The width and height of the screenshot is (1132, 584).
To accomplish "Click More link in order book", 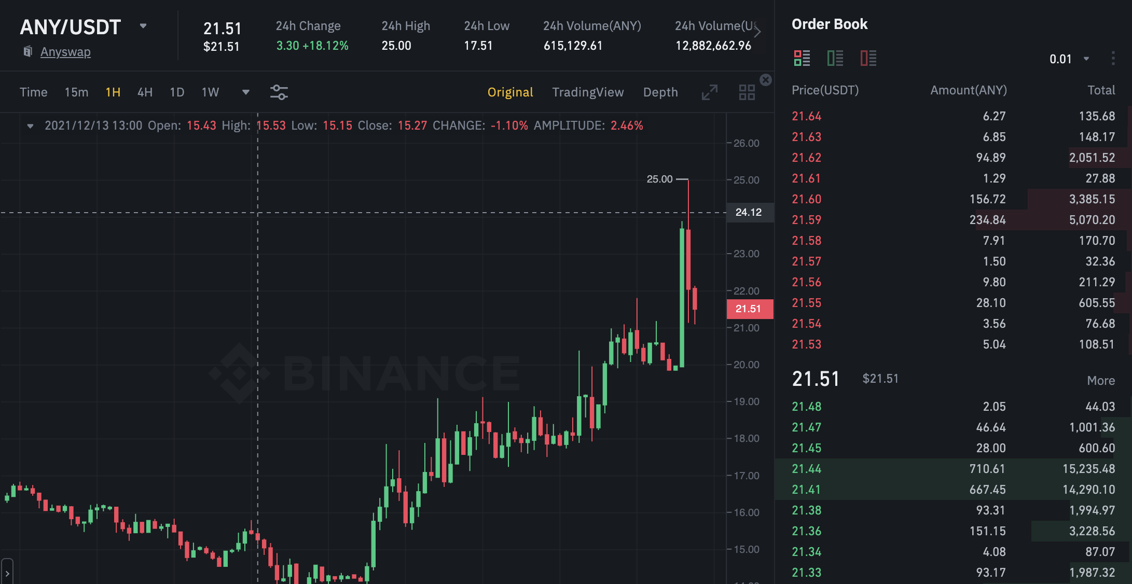I will click(x=1101, y=381).
